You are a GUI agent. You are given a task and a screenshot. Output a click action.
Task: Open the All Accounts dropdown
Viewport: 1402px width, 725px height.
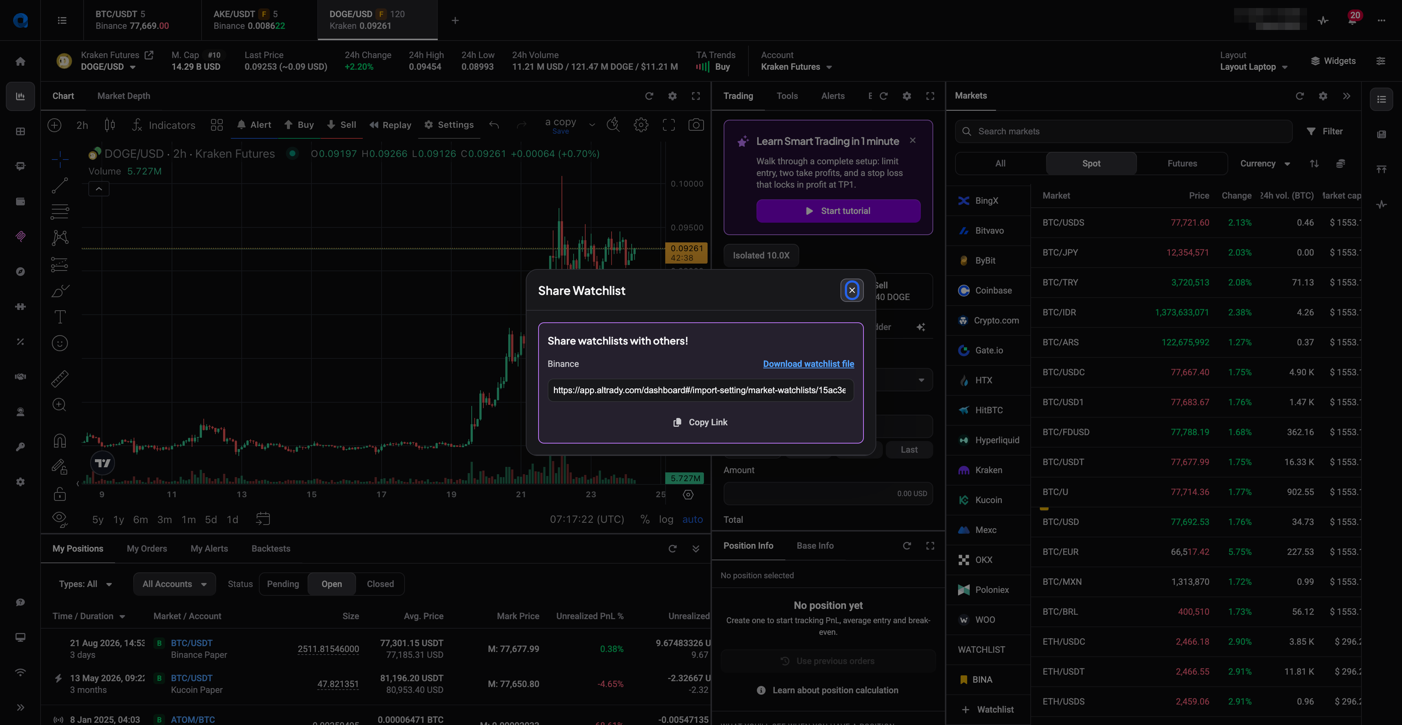pyautogui.click(x=174, y=584)
